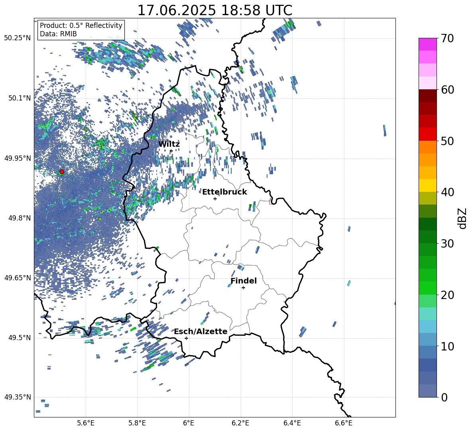This screenshot has height=431, width=472.
Task: Click the colorbar tick label "60"
Action: pyautogui.click(x=447, y=90)
